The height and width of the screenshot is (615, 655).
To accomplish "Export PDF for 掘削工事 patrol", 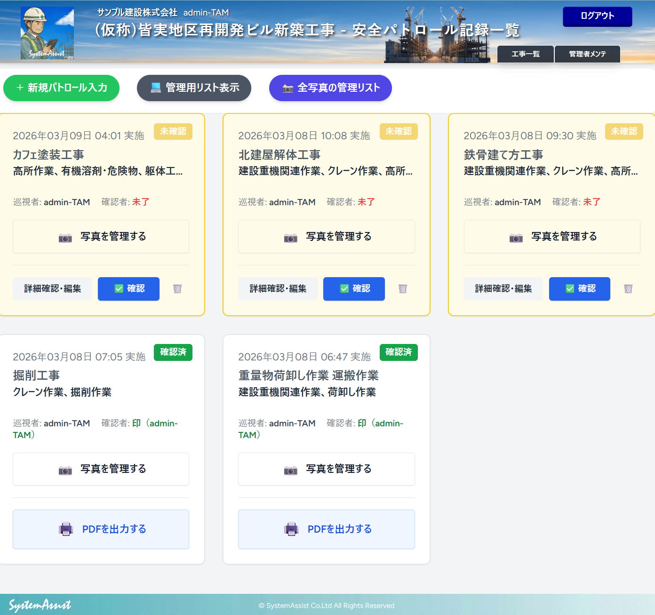I will point(101,529).
